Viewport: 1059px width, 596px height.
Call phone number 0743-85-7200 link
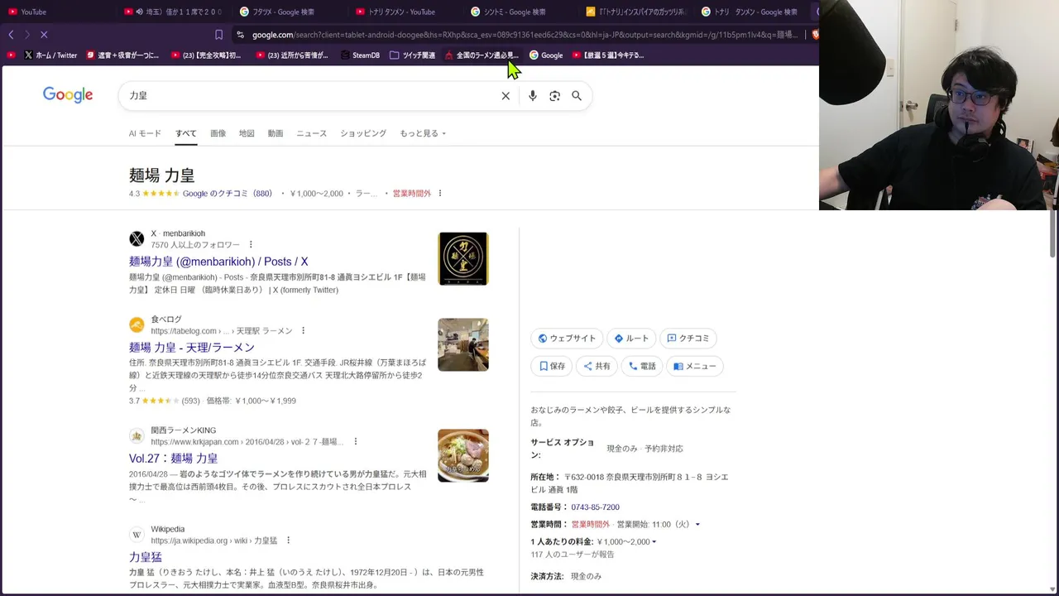coord(595,507)
